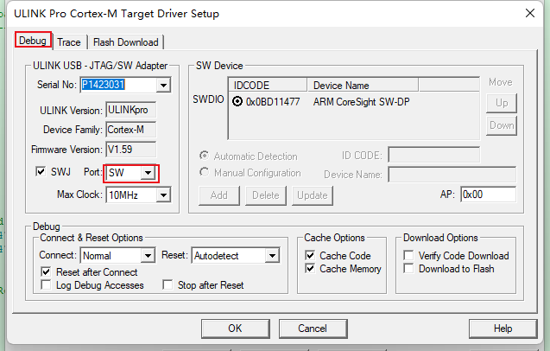Open the Flash Download tab
Screen dimensions: 550x351
click(125, 41)
